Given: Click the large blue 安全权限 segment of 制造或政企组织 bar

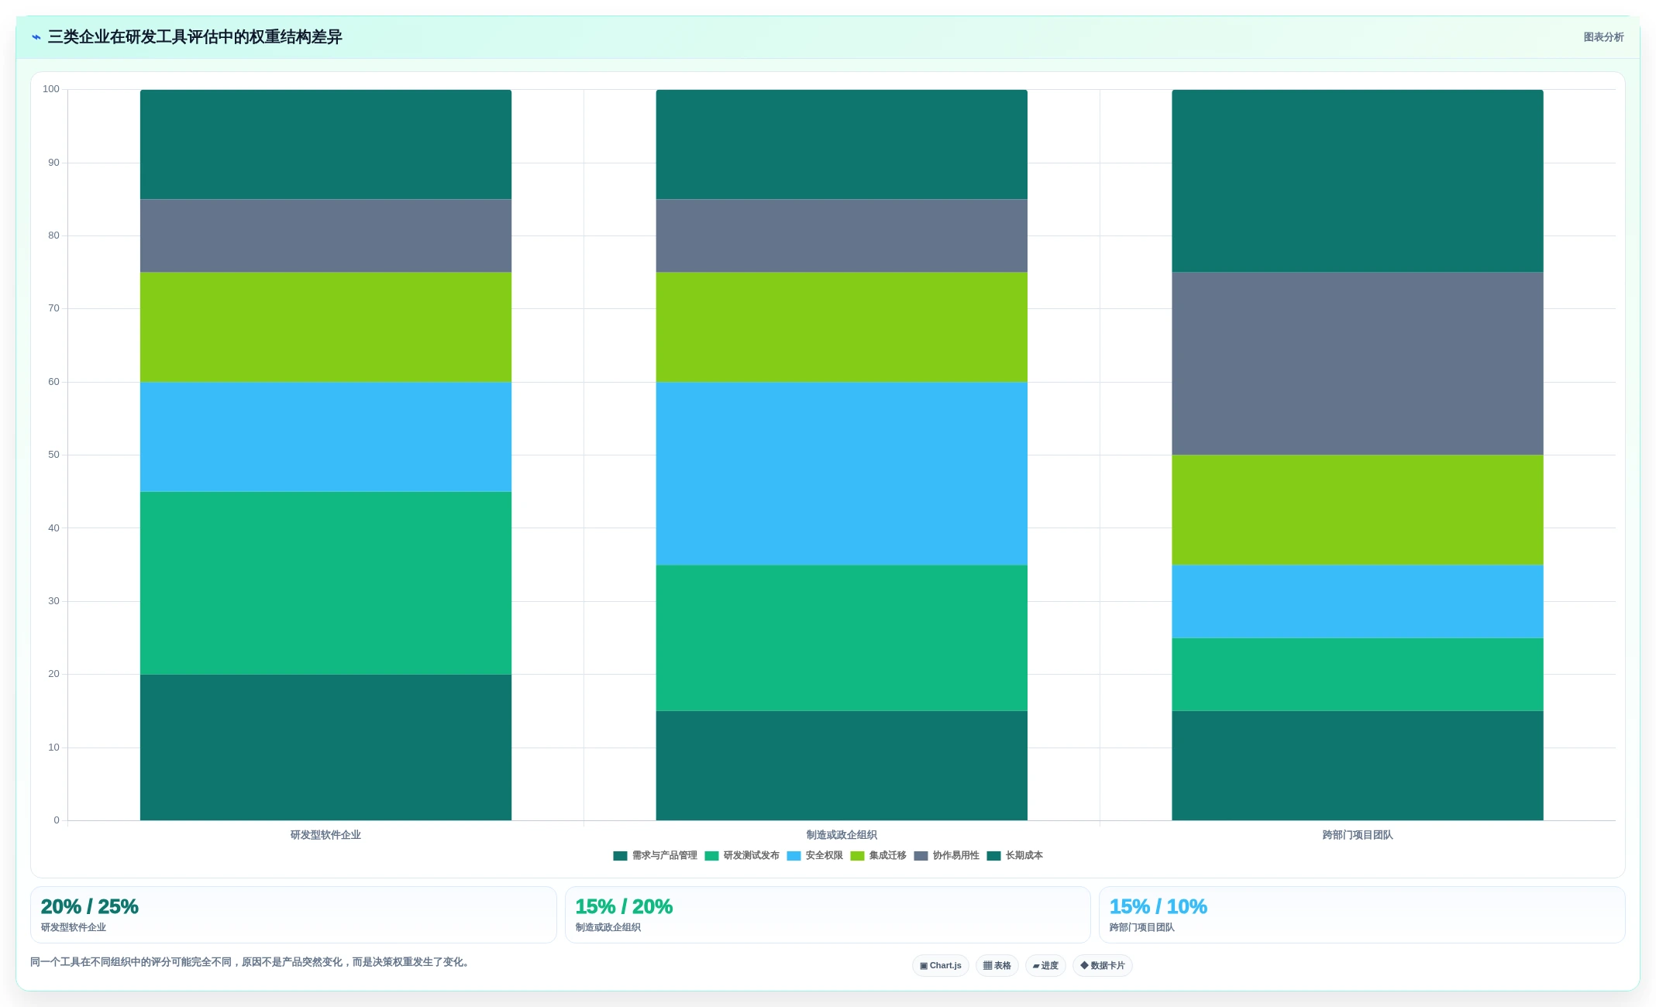Looking at the screenshot, I should pyautogui.click(x=842, y=473).
